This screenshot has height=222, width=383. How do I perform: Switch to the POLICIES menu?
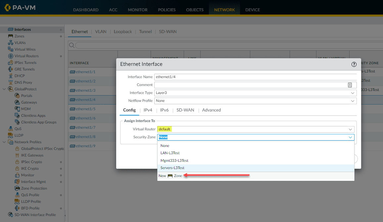(167, 10)
